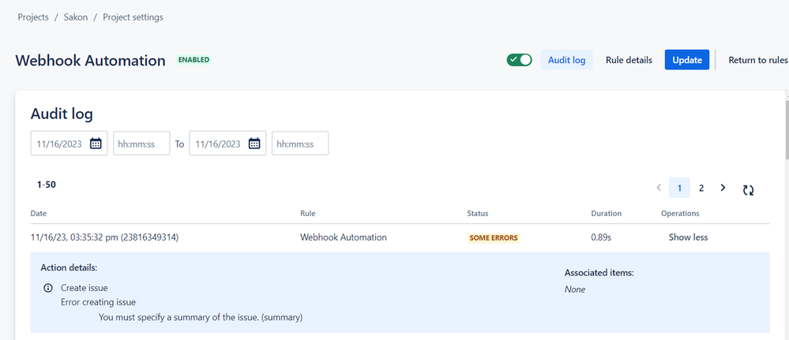
Task: Click the Create issue action text
Action: coord(84,288)
